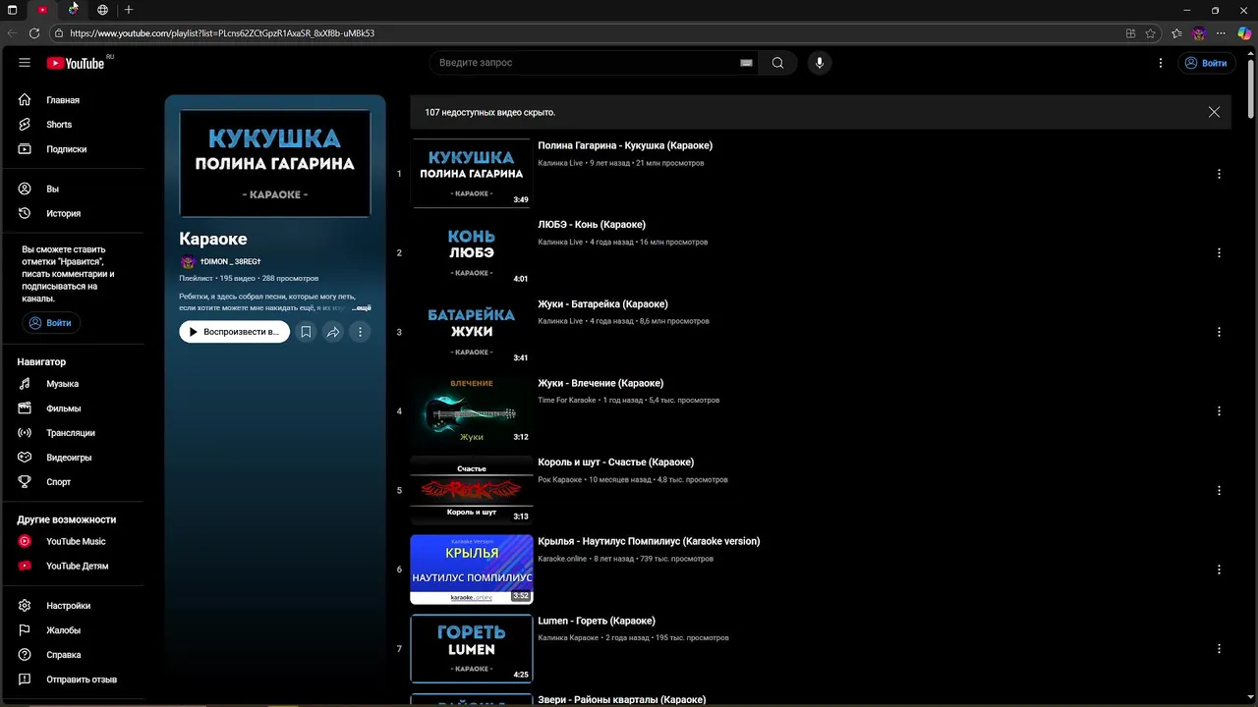The height and width of the screenshot is (707, 1258).
Task: Open options menu for Жуки Влечение video
Action: [1219, 411]
